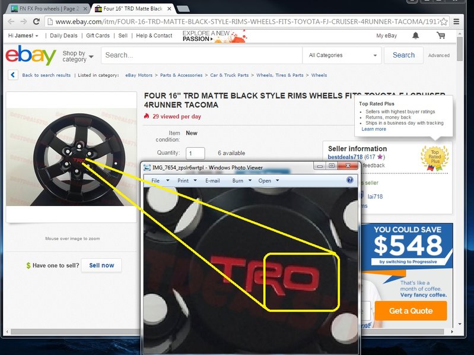Open Daily Deals link
Screen dimensions: 474x355
pyautogui.click(x=63, y=36)
